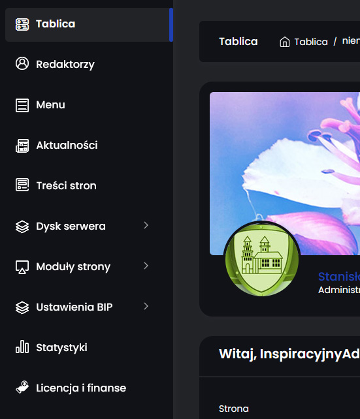Click the Tablica dashboard icon in sidebar
Image resolution: width=360 pixels, height=419 pixels.
(x=22, y=24)
